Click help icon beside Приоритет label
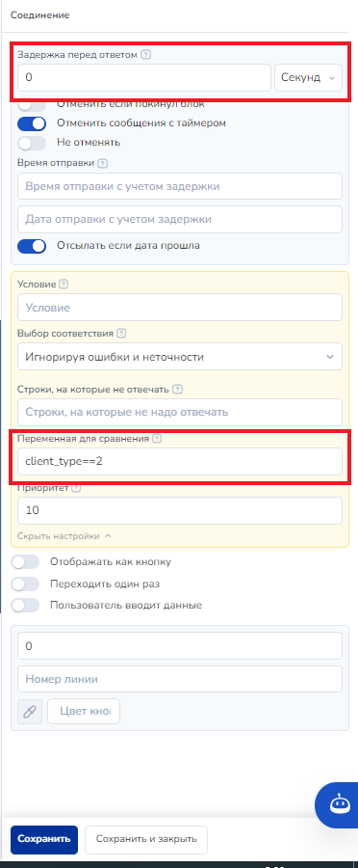The image size is (358, 868). pos(76,488)
